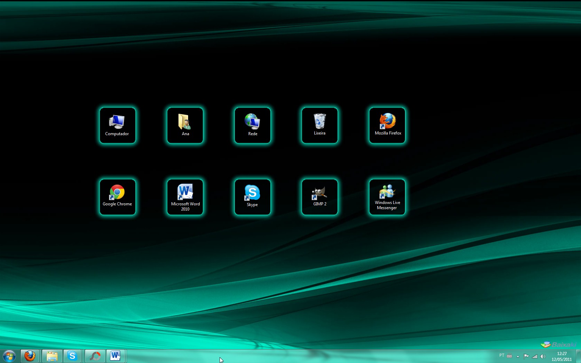
Task: Select the Microsoft Word 2010 desktop shortcut
Action: (185, 197)
